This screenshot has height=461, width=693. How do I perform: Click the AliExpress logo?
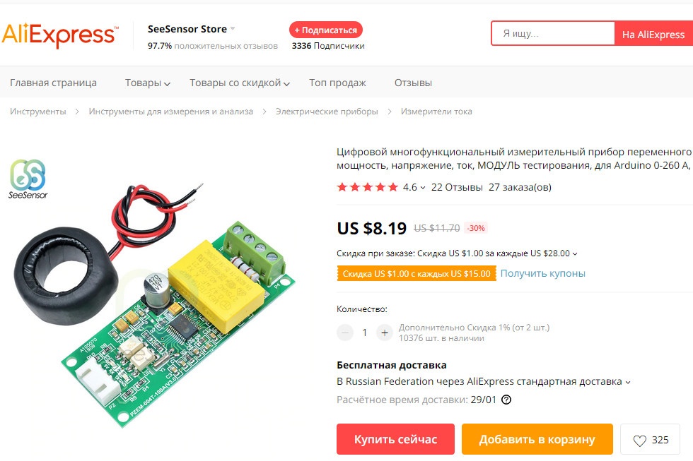click(61, 35)
